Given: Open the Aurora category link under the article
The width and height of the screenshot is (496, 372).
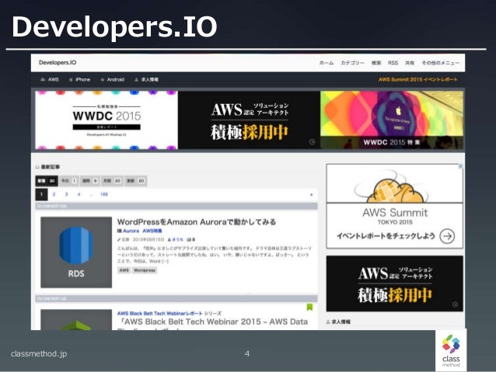Looking at the screenshot, I should click(131, 231).
